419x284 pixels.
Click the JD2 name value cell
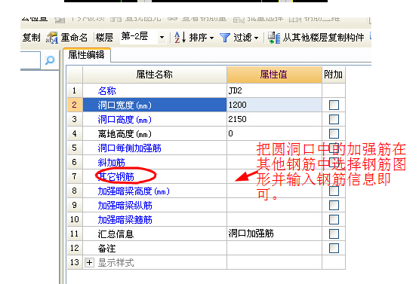click(274, 90)
